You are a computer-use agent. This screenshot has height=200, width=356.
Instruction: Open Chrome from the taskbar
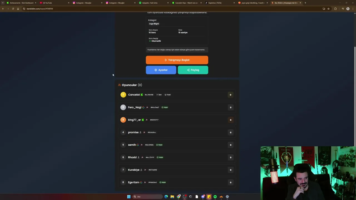click(x=179, y=197)
